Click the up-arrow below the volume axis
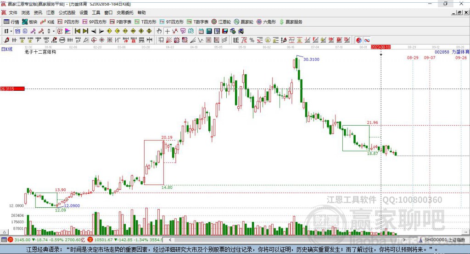Image resolution: width=470 pixels, height=254 pixels. (x=4, y=232)
